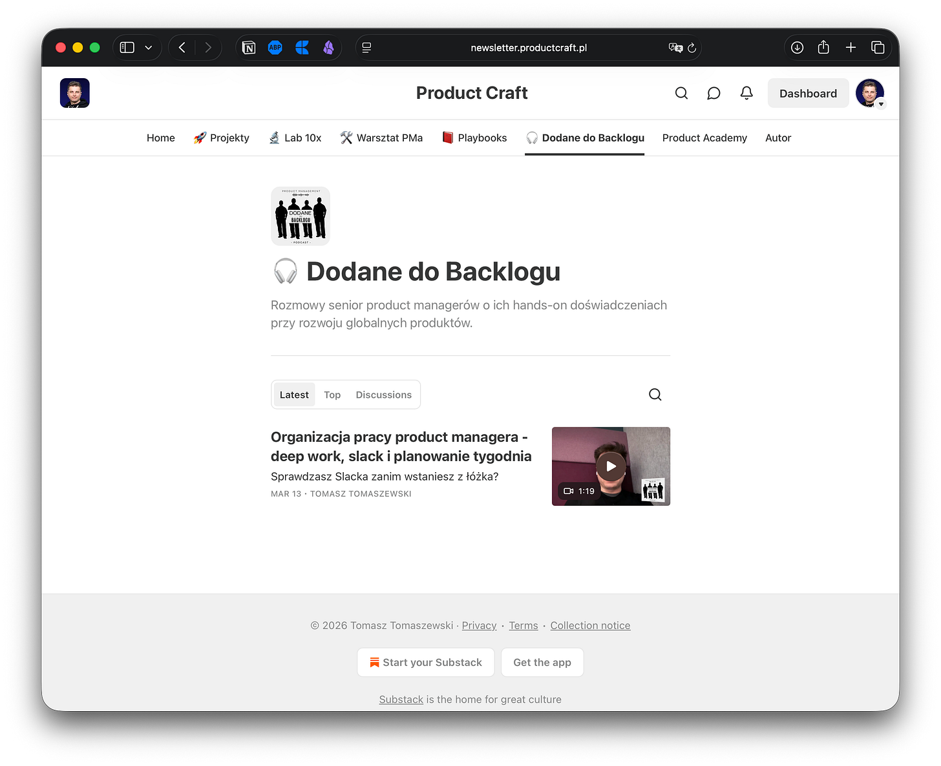Viewport: 941px width, 766px height.
Task: Open the Adblock Plus extension icon
Action: coord(275,48)
